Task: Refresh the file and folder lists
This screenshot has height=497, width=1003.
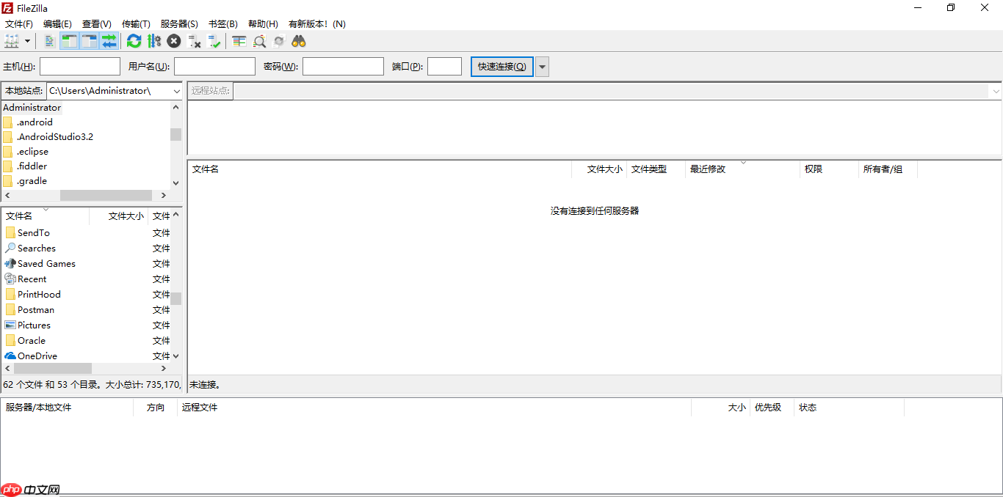Action: [x=133, y=41]
